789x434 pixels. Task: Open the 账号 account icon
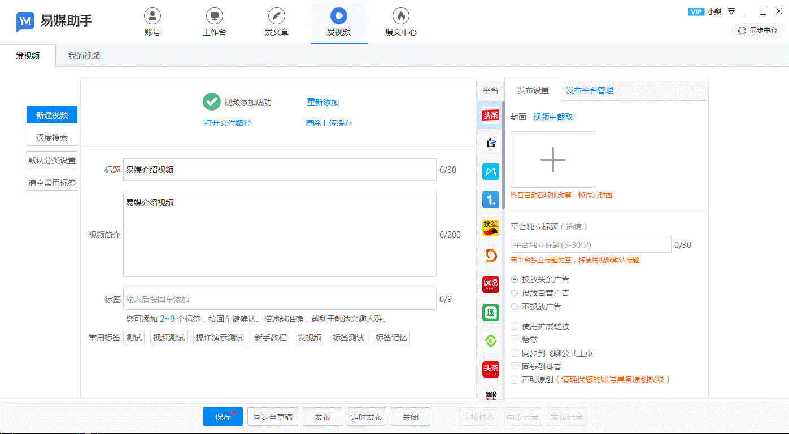(x=152, y=16)
